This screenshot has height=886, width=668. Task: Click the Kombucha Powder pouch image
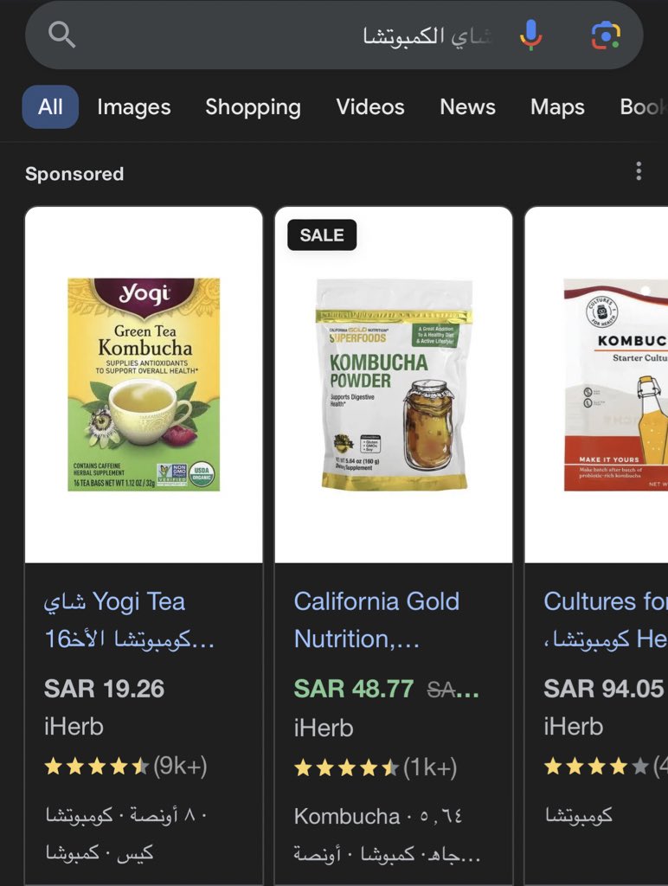tap(394, 384)
